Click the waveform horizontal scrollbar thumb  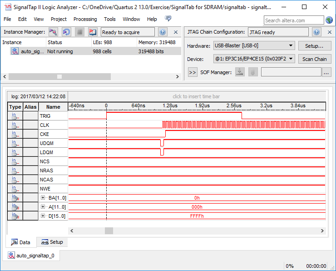109,231
